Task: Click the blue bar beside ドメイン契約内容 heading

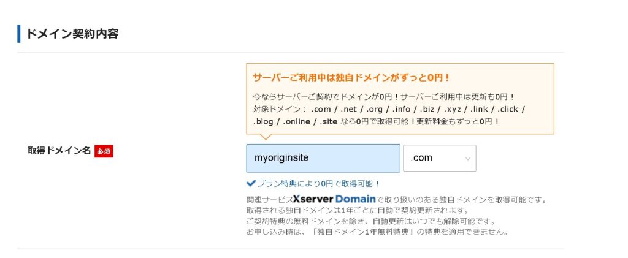Action: coord(19,33)
